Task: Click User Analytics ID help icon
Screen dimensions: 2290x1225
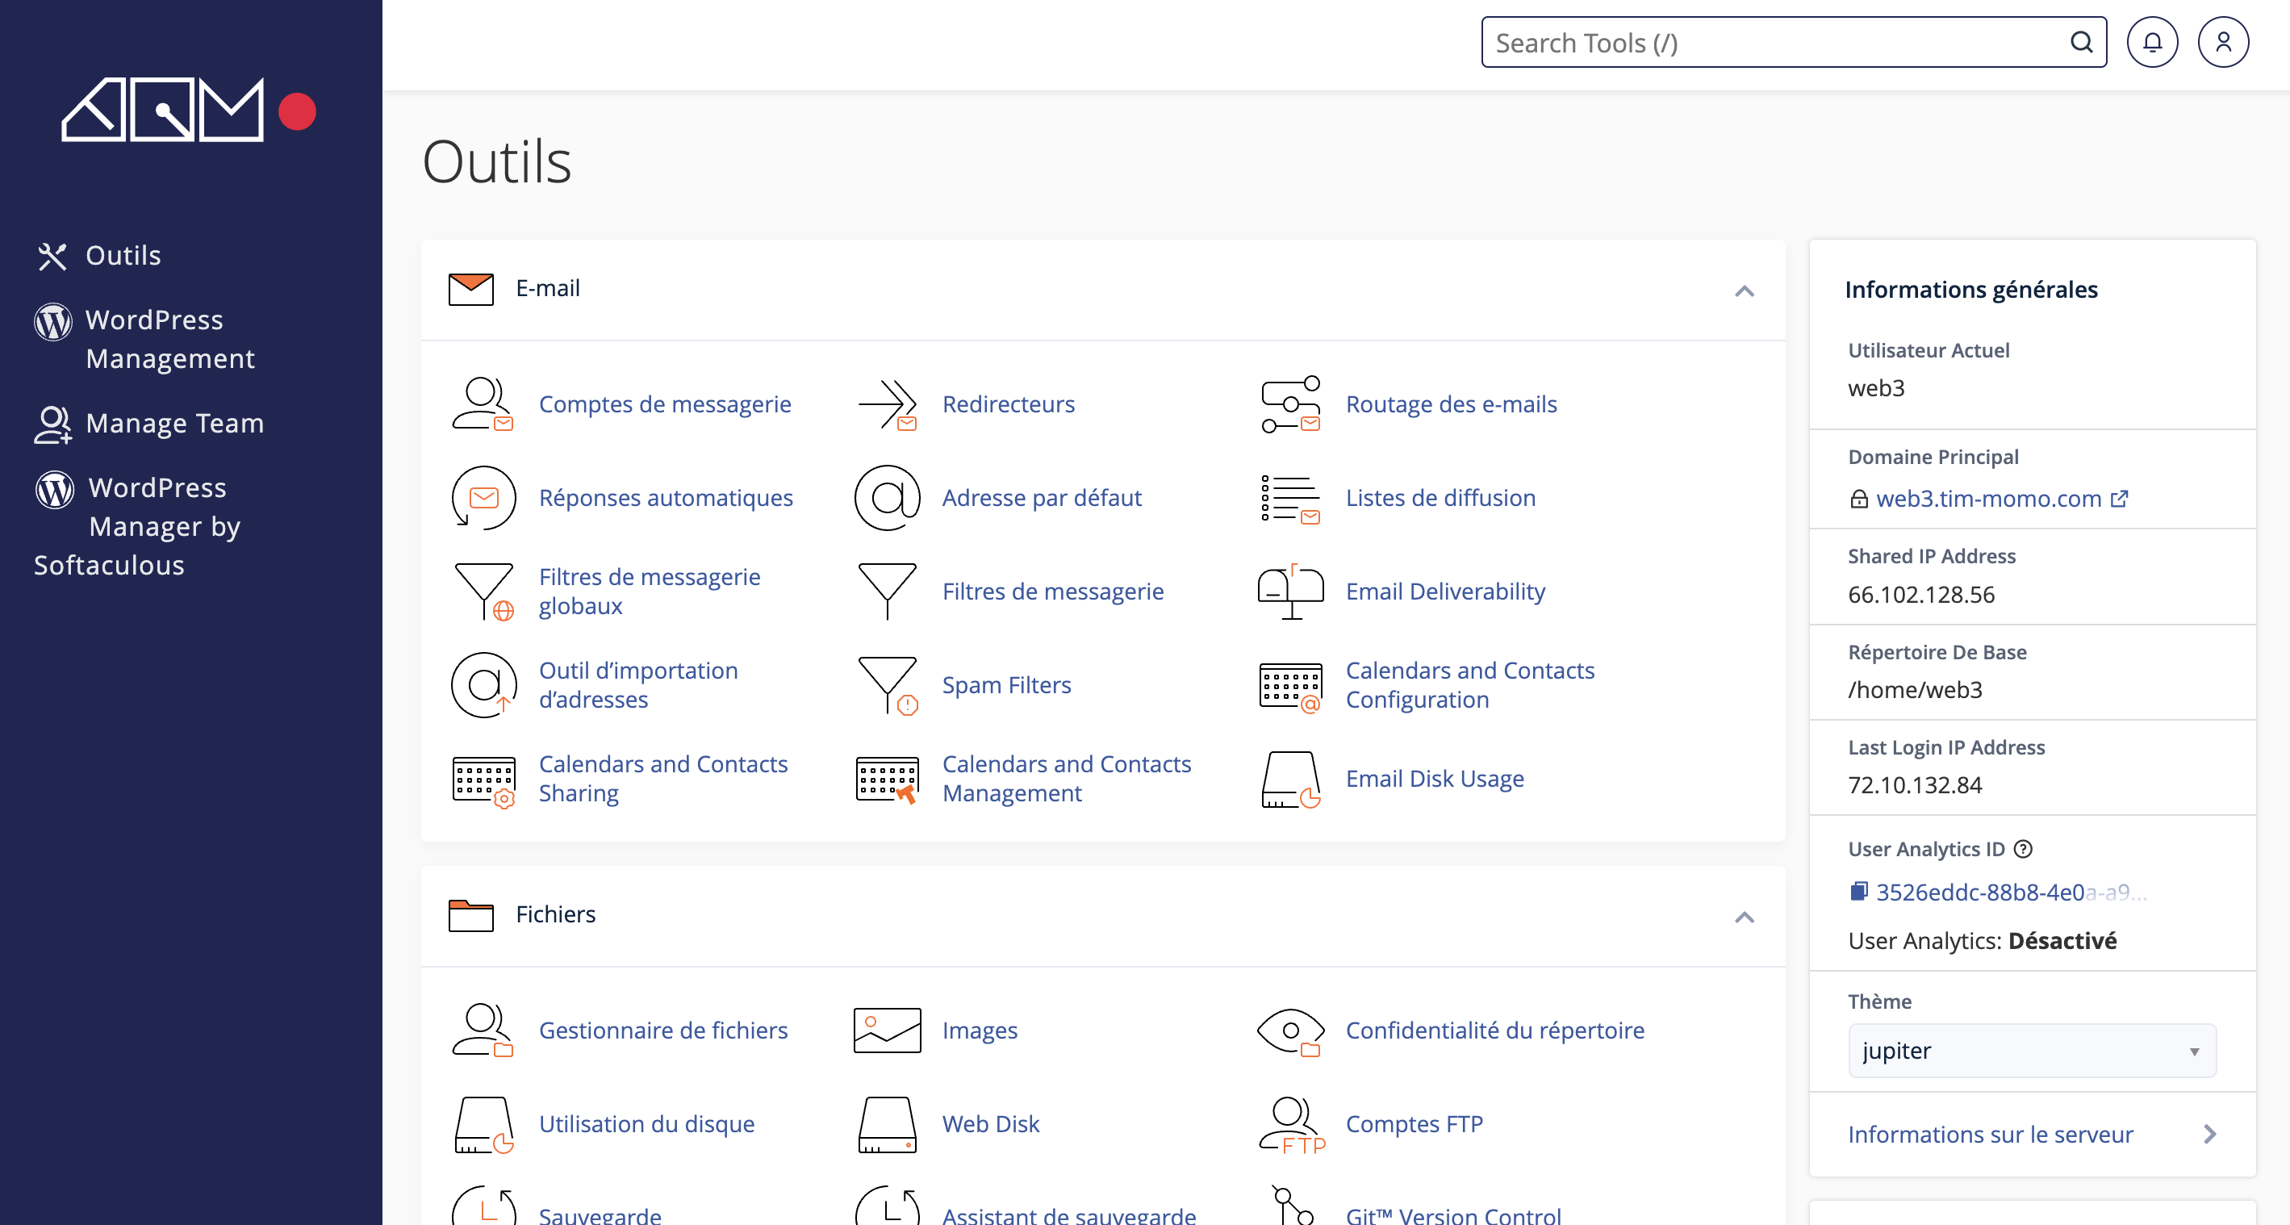Action: tap(2023, 849)
